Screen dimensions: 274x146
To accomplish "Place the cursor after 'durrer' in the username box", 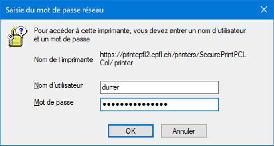I will pos(120,87).
